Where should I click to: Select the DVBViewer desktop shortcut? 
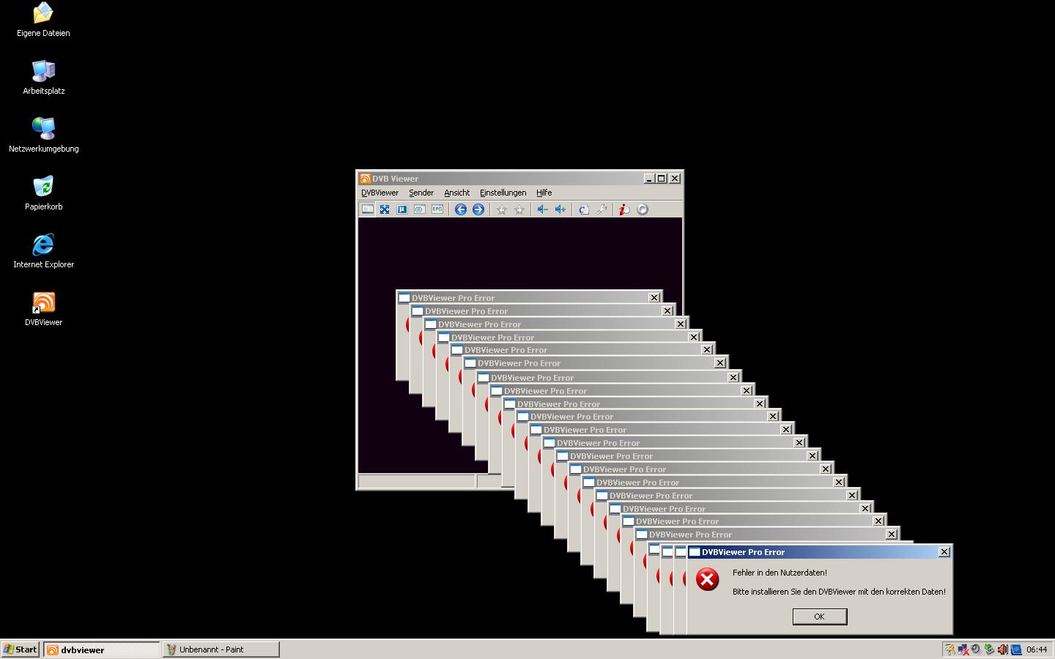(43, 310)
